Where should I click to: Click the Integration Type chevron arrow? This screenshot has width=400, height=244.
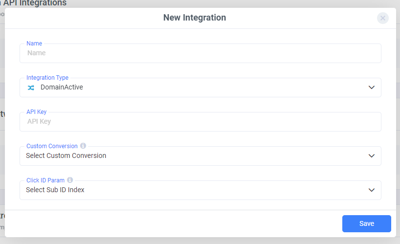[x=372, y=88]
